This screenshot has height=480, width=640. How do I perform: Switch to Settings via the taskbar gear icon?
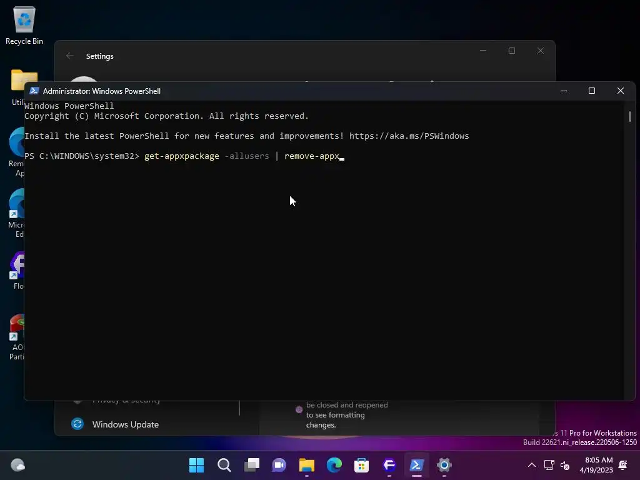(x=444, y=465)
